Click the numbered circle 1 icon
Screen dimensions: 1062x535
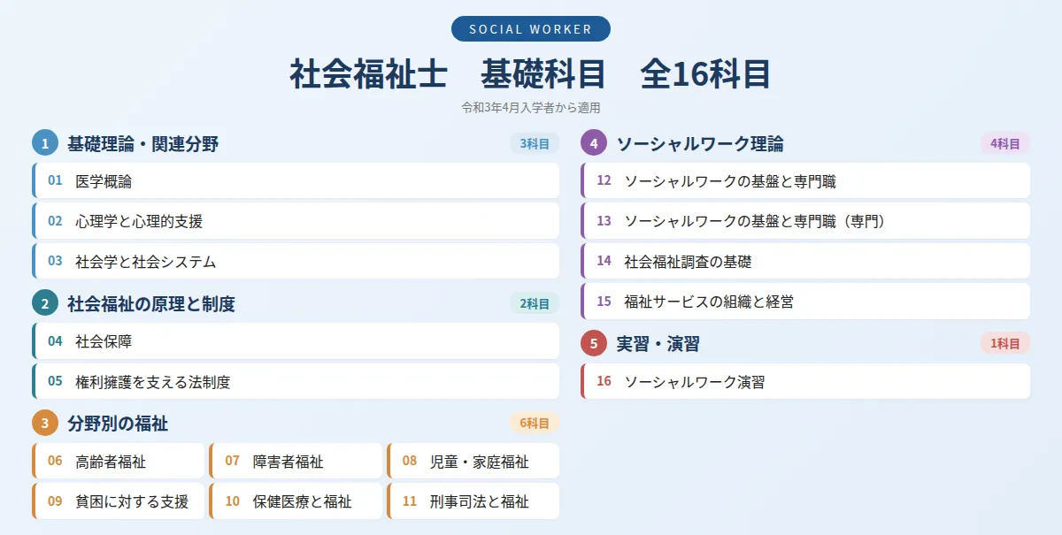[45, 143]
